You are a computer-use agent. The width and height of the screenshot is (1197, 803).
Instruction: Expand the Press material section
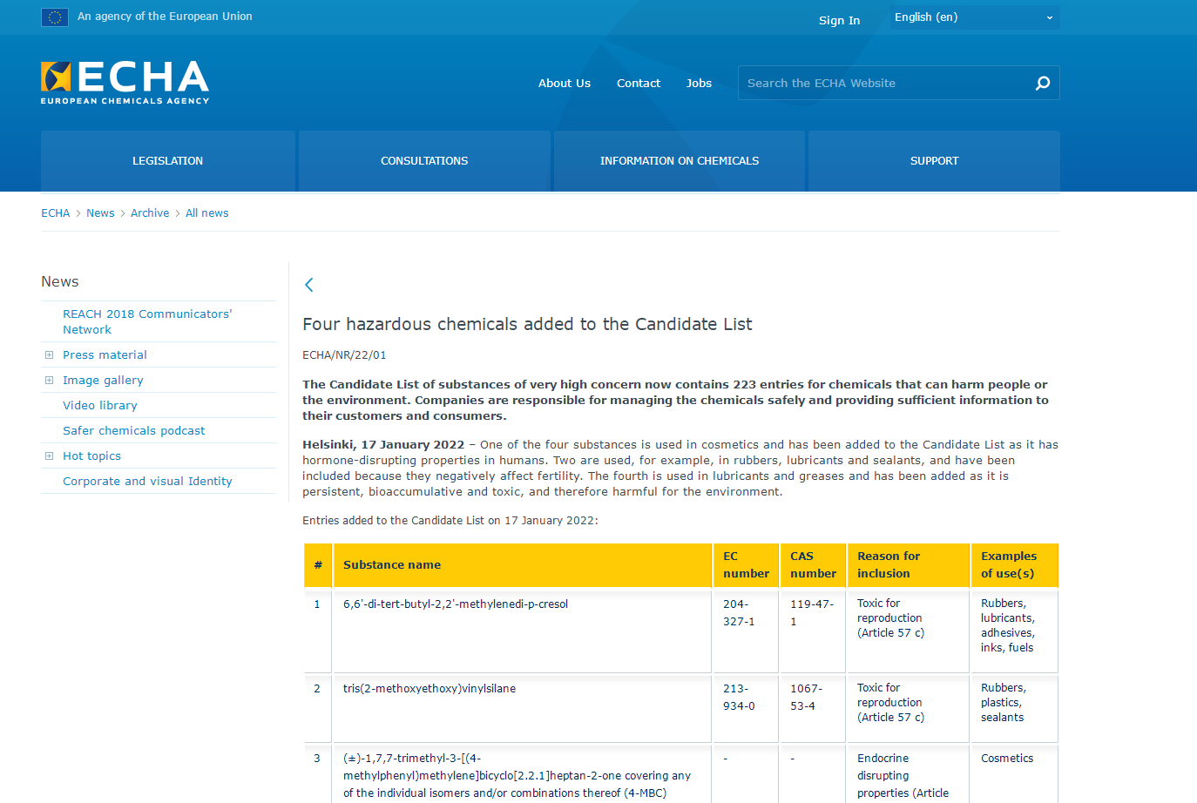click(49, 355)
